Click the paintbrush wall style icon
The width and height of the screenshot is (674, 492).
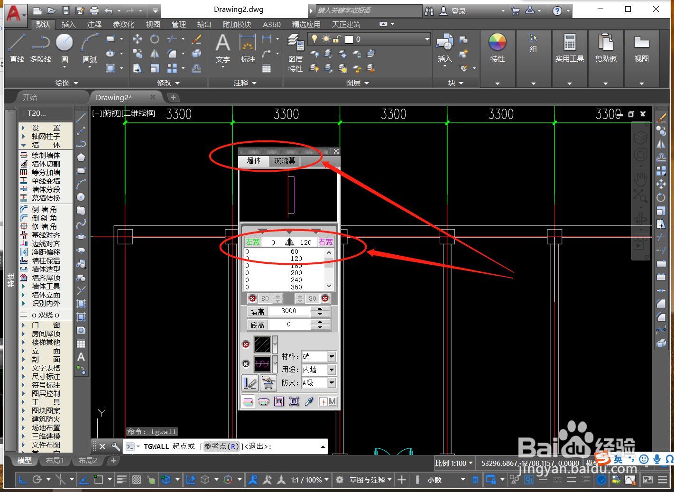250,382
